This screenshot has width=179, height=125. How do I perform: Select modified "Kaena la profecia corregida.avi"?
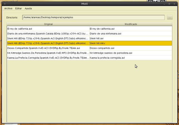tap(131, 58)
